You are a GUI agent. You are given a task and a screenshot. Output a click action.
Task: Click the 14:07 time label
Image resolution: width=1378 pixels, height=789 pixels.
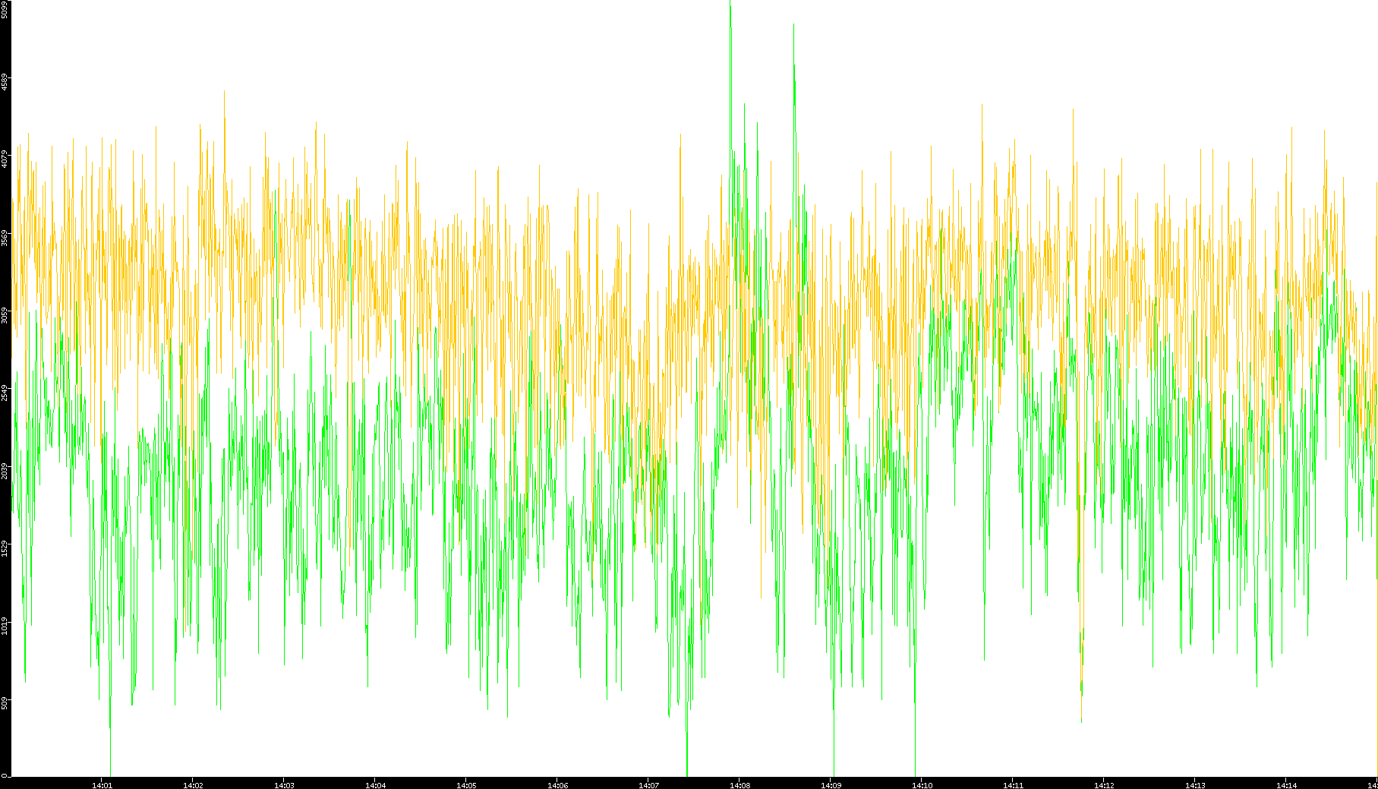(x=648, y=785)
